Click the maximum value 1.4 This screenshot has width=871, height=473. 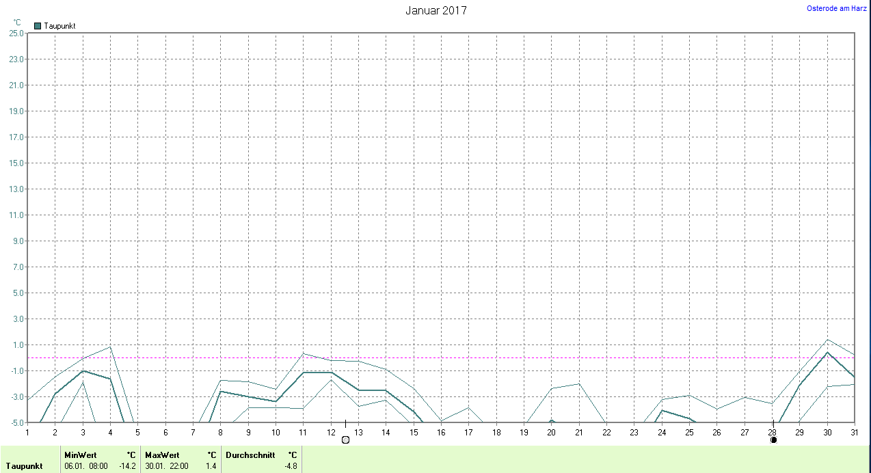pos(213,466)
